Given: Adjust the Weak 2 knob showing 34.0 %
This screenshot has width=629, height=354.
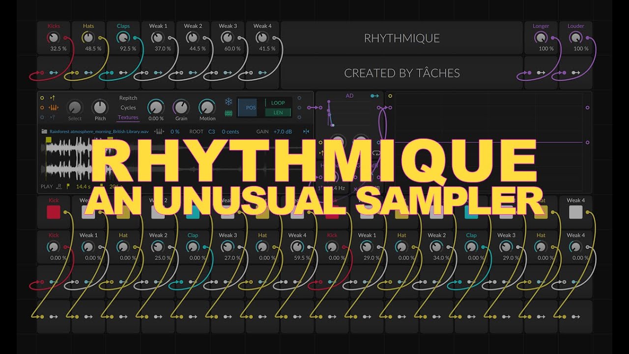Looking at the screenshot, I should click(x=436, y=247).
